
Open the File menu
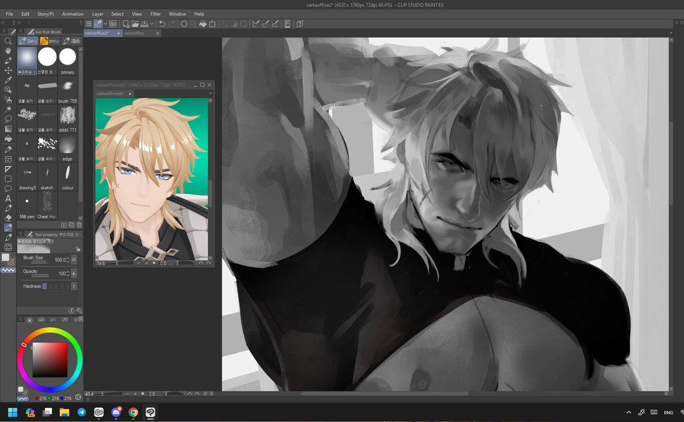10,14
